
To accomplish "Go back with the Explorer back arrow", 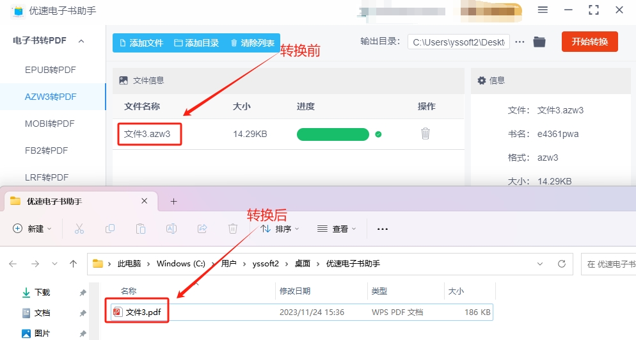I will (13, 264).
